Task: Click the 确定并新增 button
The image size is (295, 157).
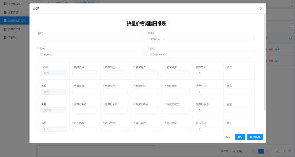Action: [x=255, y=137]
